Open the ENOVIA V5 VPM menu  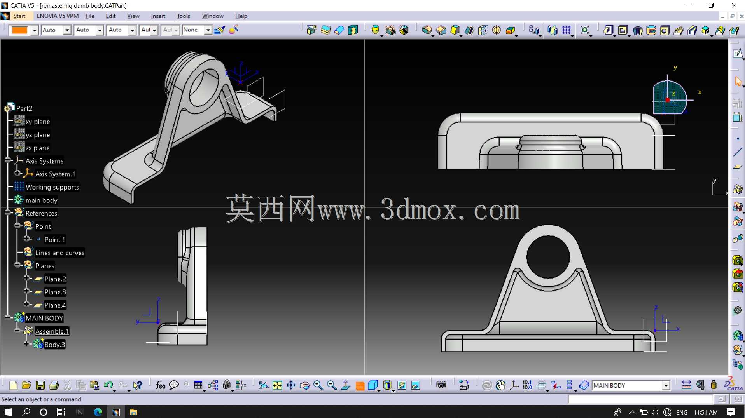pos(58,16)
